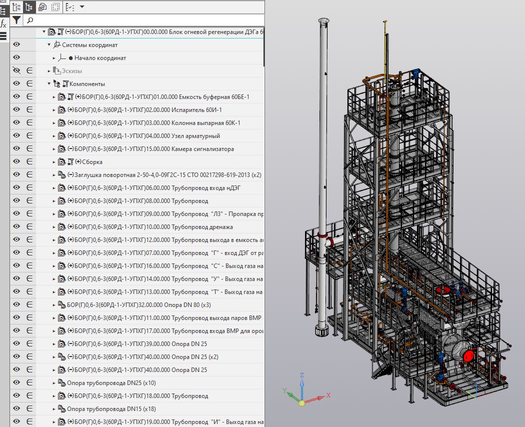Expand the Начало координат node

tap(54, 58)
